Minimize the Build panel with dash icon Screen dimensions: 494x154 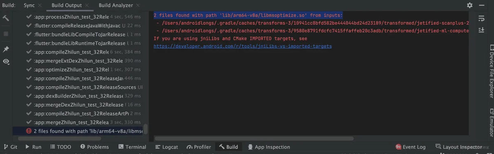click(482, 5)
